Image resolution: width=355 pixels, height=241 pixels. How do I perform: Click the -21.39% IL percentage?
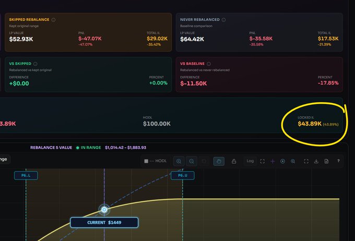[x=324, y=44]
